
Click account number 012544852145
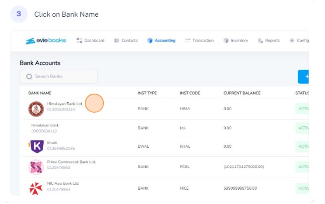61,148
